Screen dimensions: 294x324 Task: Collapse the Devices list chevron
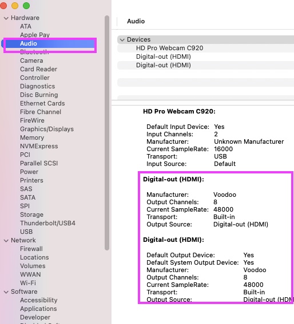tap(122, 40)
